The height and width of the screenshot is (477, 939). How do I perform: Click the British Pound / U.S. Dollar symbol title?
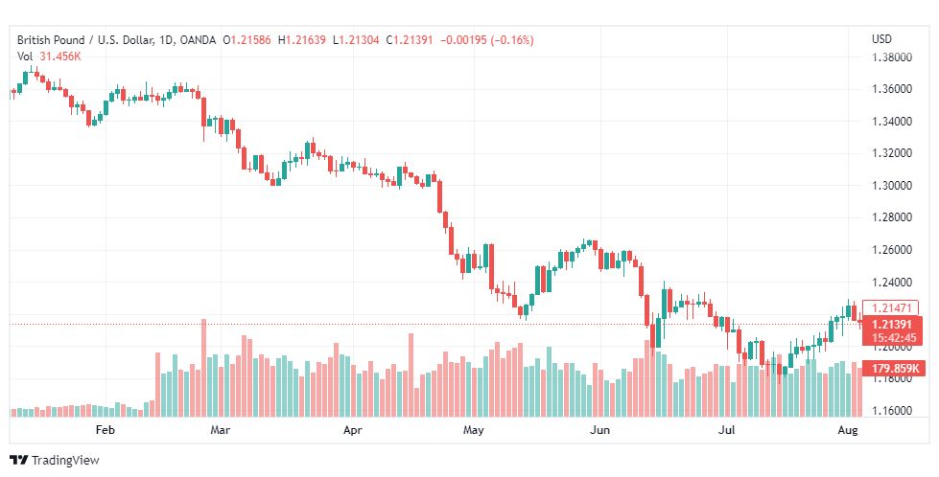tap(85, 40)
